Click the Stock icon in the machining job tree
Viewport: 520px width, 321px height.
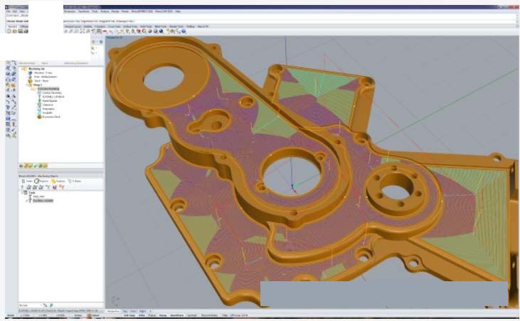[29, 80]
